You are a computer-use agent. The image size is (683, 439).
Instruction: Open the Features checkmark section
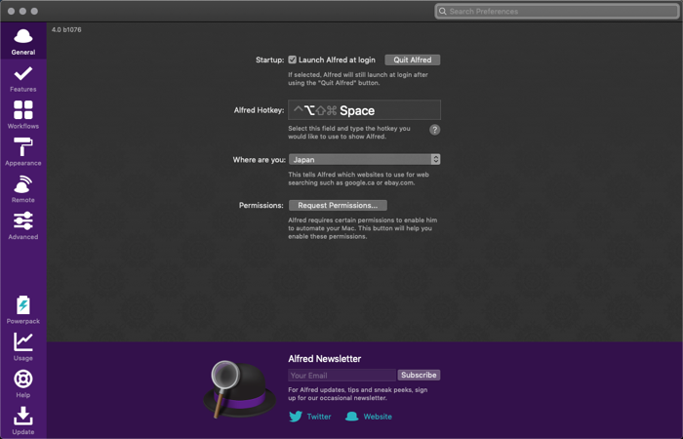[22, 78]
